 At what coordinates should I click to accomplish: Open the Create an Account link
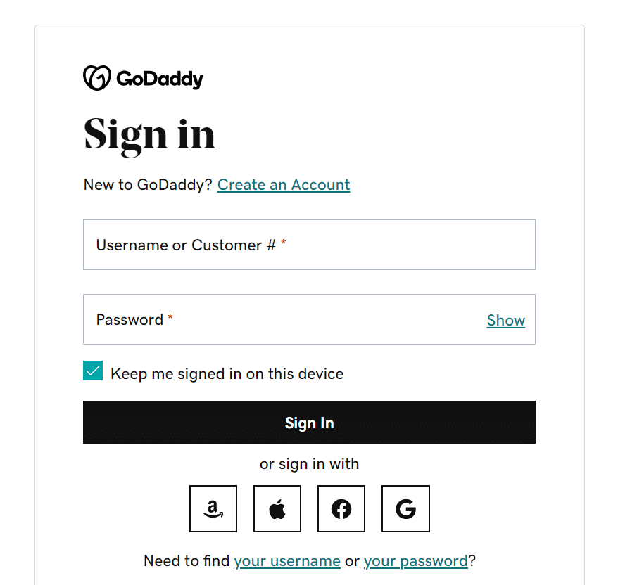tap(284, 185)
